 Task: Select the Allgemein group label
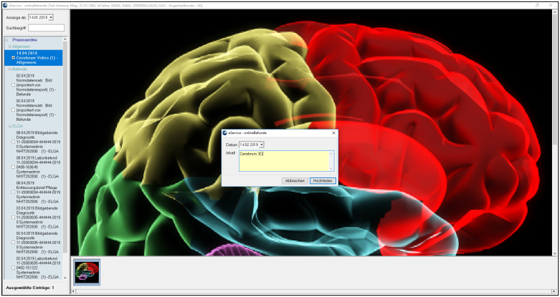[x=21, y=47]
